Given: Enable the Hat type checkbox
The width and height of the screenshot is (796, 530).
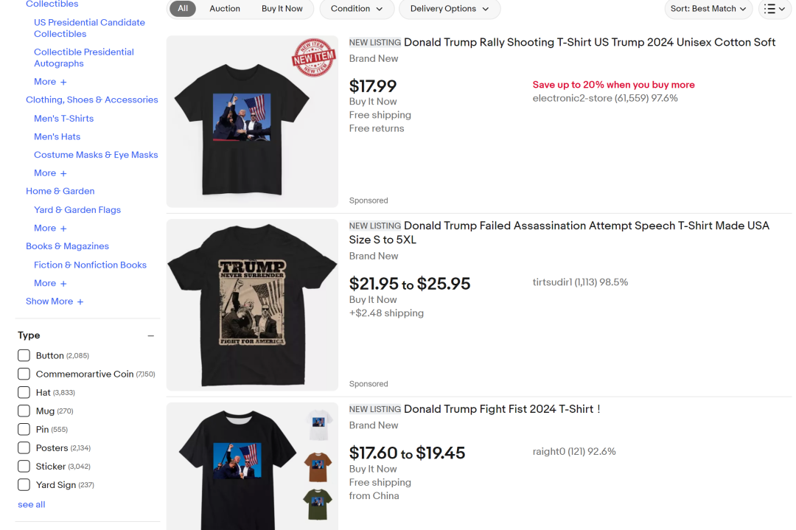Looking at the screenshot, I should click(x=24, y=392).
